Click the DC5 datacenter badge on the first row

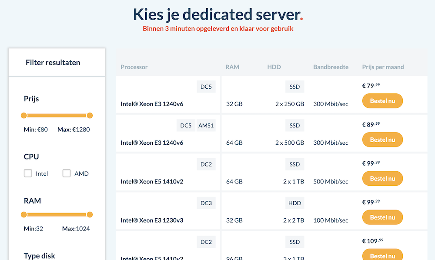[x=206, y=86]
